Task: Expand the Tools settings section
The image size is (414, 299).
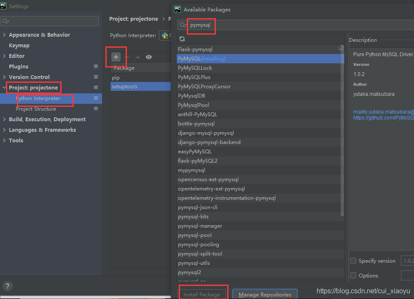Action: (x=4, y=141)
